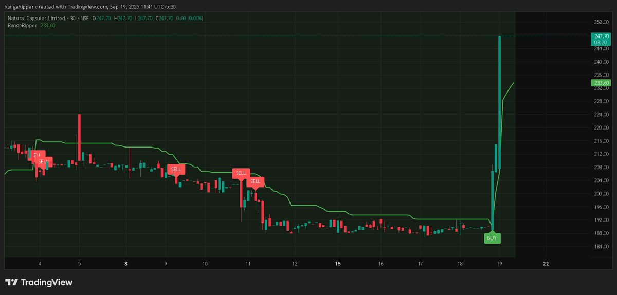Click the 03:20 bar countdown timer
Screen dimensions: 617x295
click(x=602, y=43)
